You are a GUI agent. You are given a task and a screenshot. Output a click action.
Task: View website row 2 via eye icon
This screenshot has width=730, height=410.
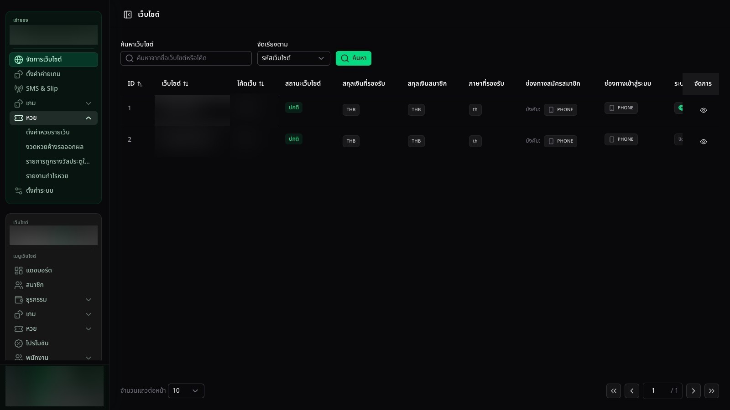(x=704, y=142)
